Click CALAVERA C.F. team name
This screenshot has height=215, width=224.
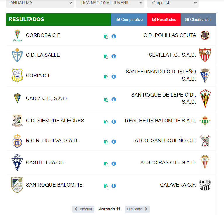(178, 185)
